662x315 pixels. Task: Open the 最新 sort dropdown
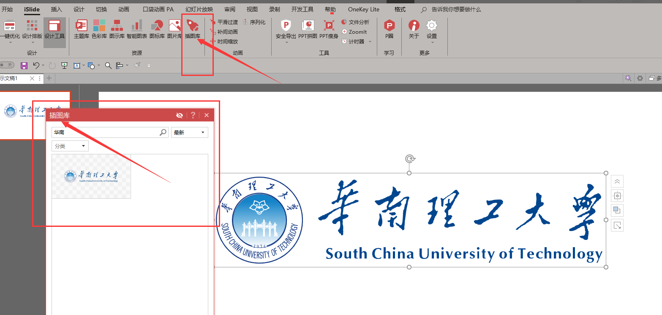190,132
